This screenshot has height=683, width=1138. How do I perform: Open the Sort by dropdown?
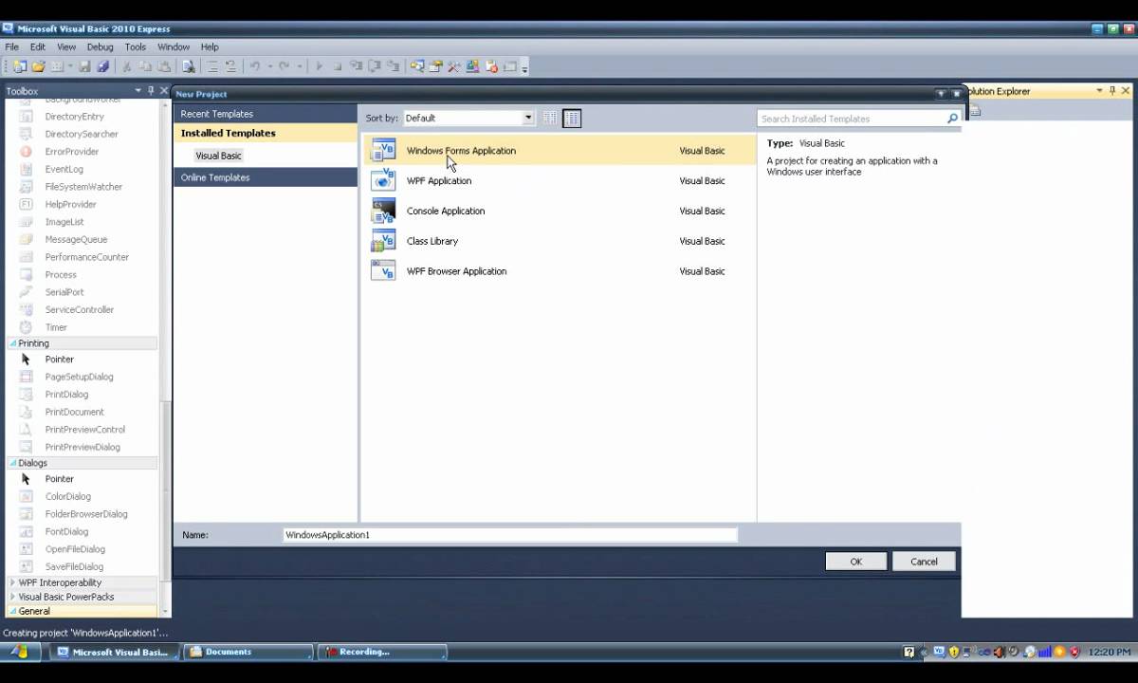coord(527,118)
